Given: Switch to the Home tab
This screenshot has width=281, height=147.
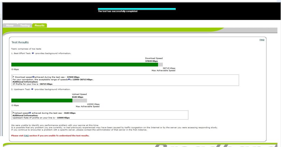Looking at the screenshot, I should click(10, 25).
